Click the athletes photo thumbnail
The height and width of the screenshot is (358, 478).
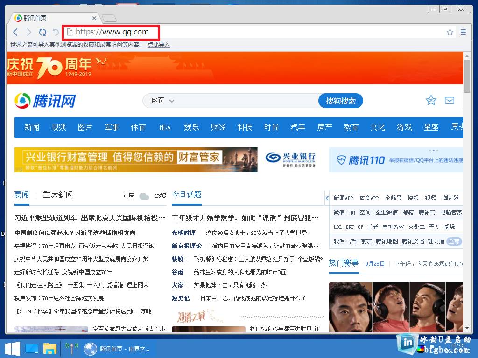pyautogui.click(x=396, y=308)
